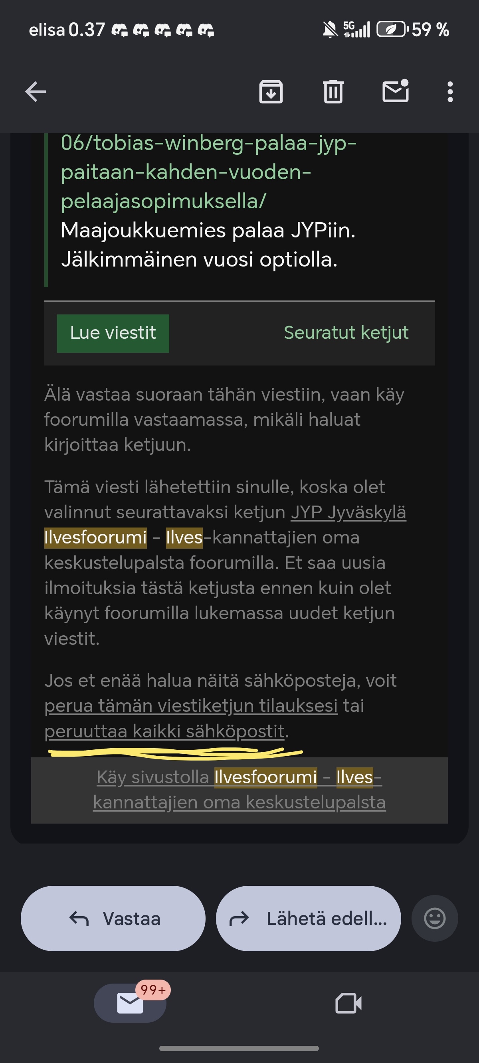Tap the Lähetä edelleen forward button

(309, 918)
